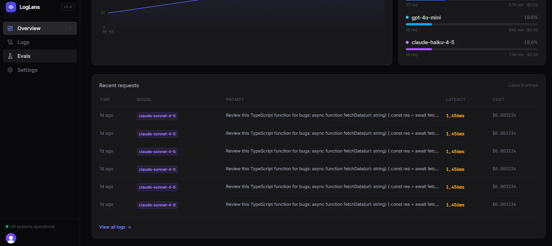Click the Latest 6 entries label
Viewport: 552px width, 246px height.
[x=523, y=85]
